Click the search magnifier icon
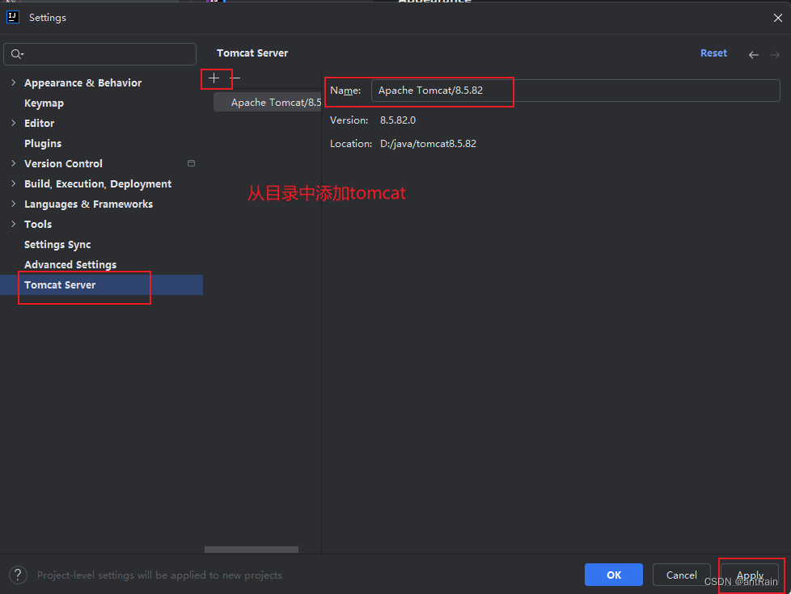This screenshot has width=791, height=594. (x=17, y=54)
